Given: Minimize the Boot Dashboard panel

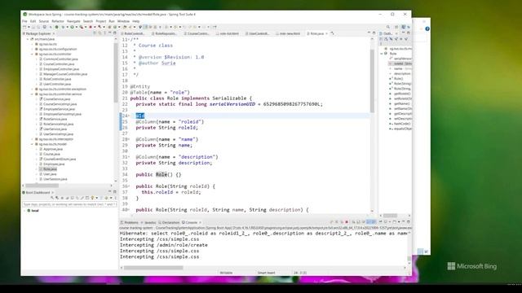Looking at the screenshot, I should point(109,192).
